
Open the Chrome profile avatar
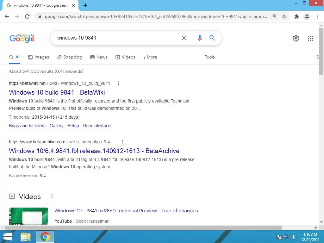tap(307, 16)
